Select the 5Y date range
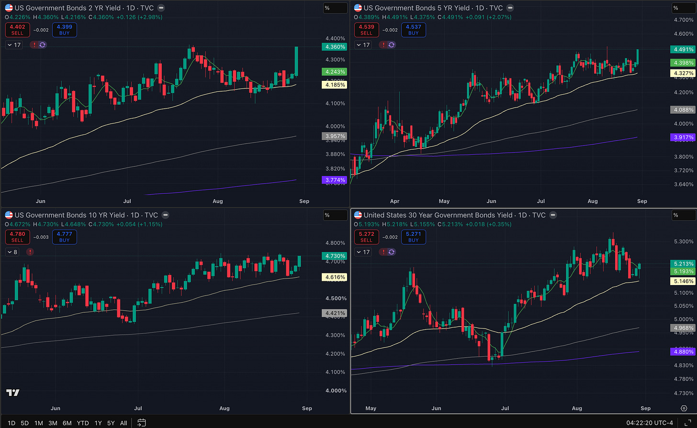The image size is (697, 428). pos(111,423)
